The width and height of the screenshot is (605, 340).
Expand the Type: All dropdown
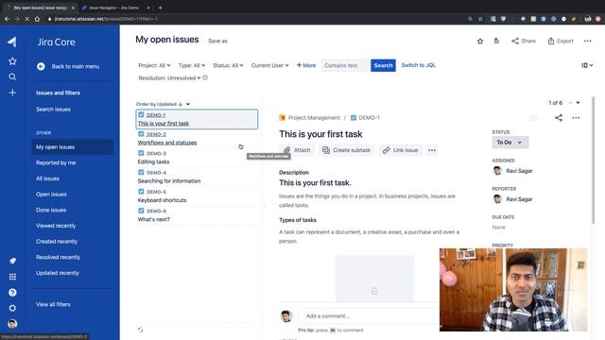(x=192, y=65)
